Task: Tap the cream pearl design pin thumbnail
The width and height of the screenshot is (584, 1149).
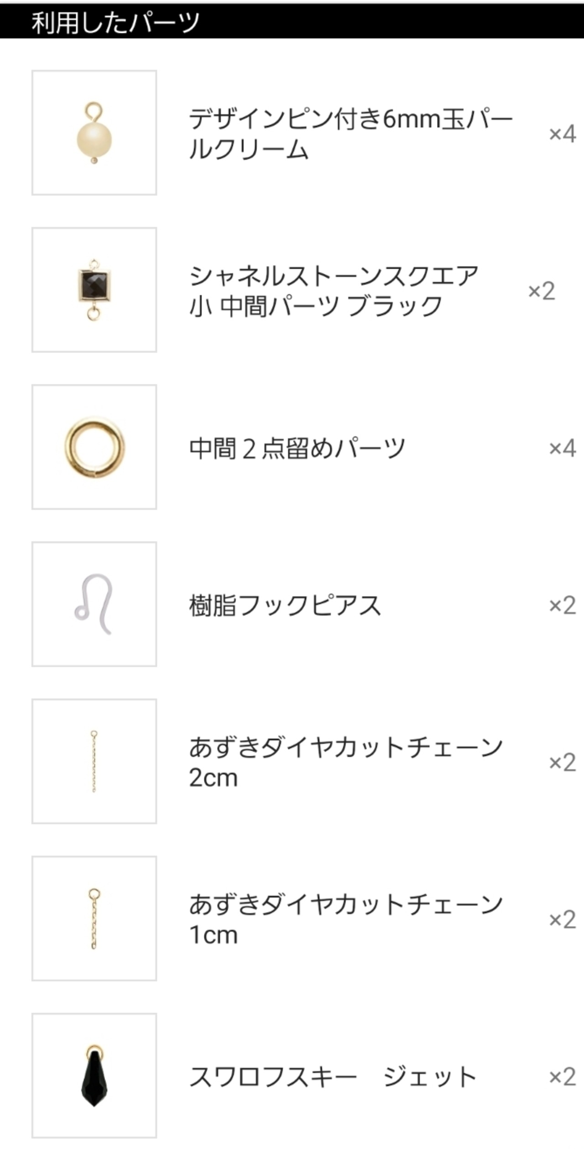Action: click(94, 133)
